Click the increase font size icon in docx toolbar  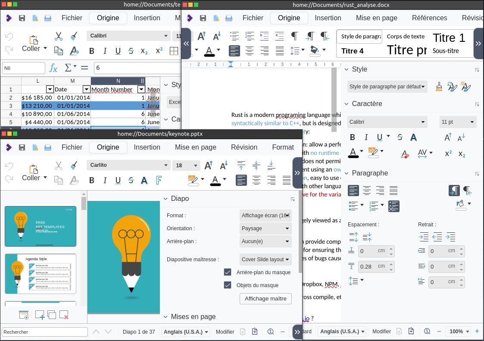coord(202,36)
